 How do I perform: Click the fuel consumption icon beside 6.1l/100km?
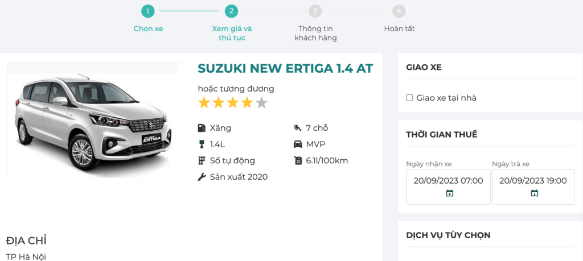pos(297,160)
